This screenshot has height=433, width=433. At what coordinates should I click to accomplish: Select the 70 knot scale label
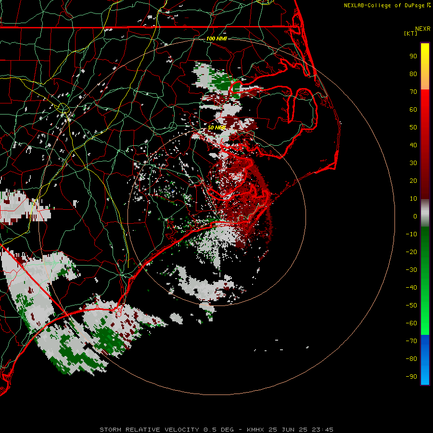pyautogui.click(x=413, y=92)
